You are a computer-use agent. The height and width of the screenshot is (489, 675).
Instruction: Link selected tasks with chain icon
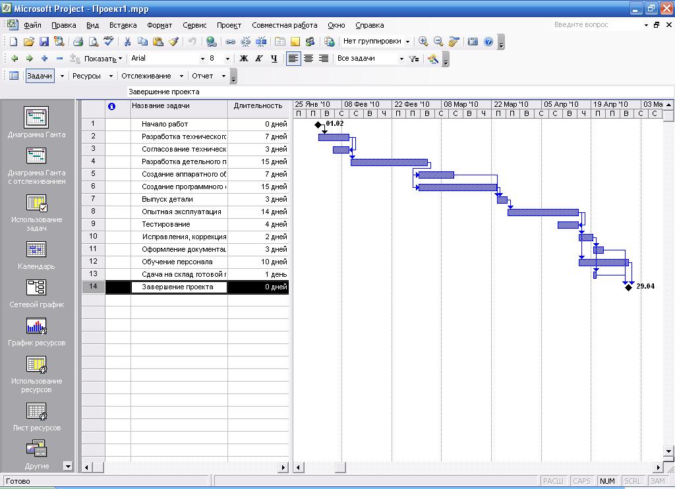pyautogui.click(x=230, y=42)
